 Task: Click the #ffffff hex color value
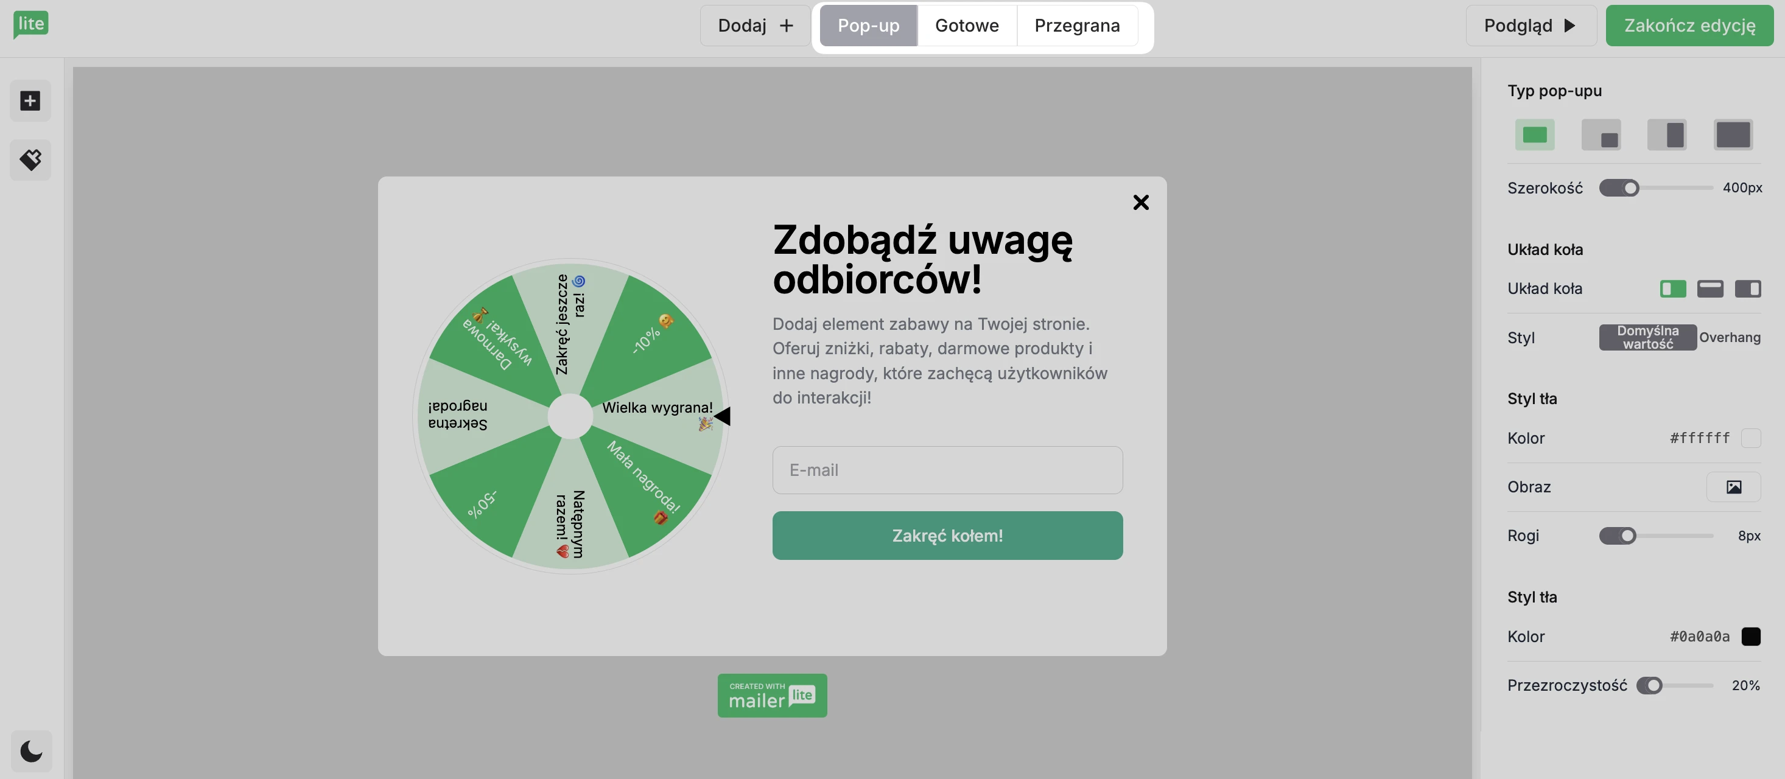[1699, 438]
